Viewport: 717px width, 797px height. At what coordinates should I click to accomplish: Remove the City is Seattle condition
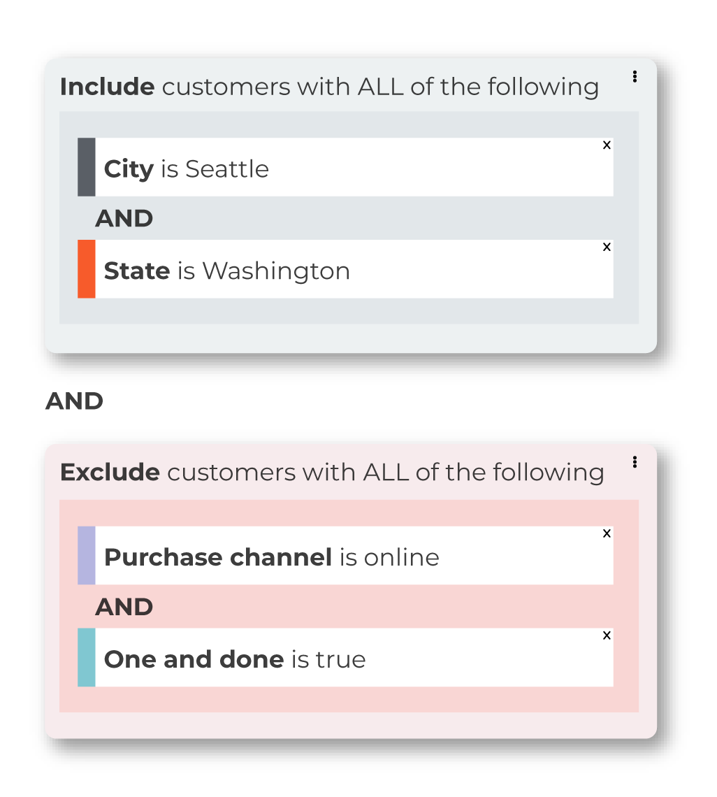[607, 145]
